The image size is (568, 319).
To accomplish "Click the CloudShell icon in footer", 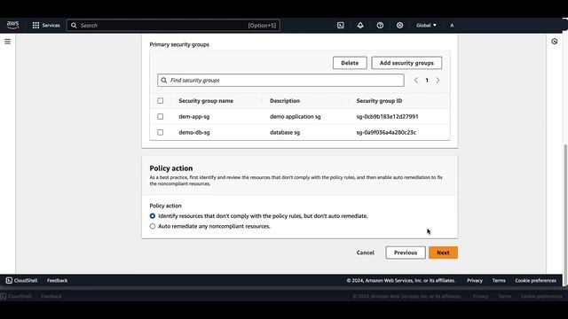I will pos(9,280).
